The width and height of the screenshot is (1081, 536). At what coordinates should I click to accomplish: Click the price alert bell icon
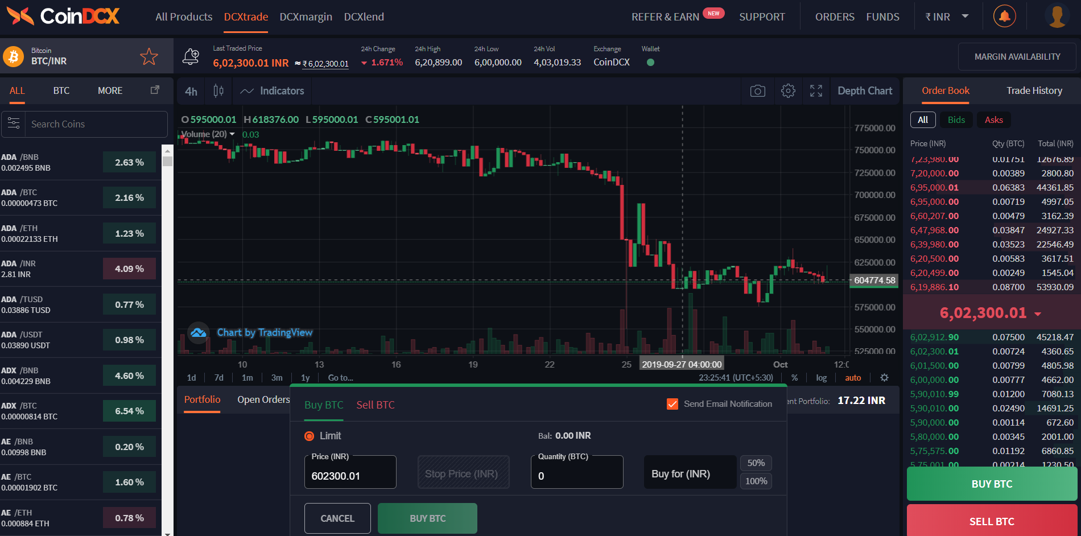point(191,57)
